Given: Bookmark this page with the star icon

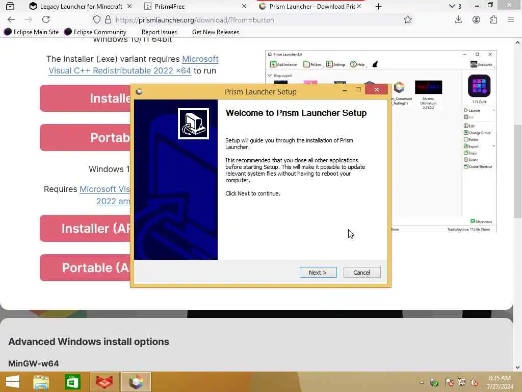Looking at the screenshot, I should click(x=407, y=20).
